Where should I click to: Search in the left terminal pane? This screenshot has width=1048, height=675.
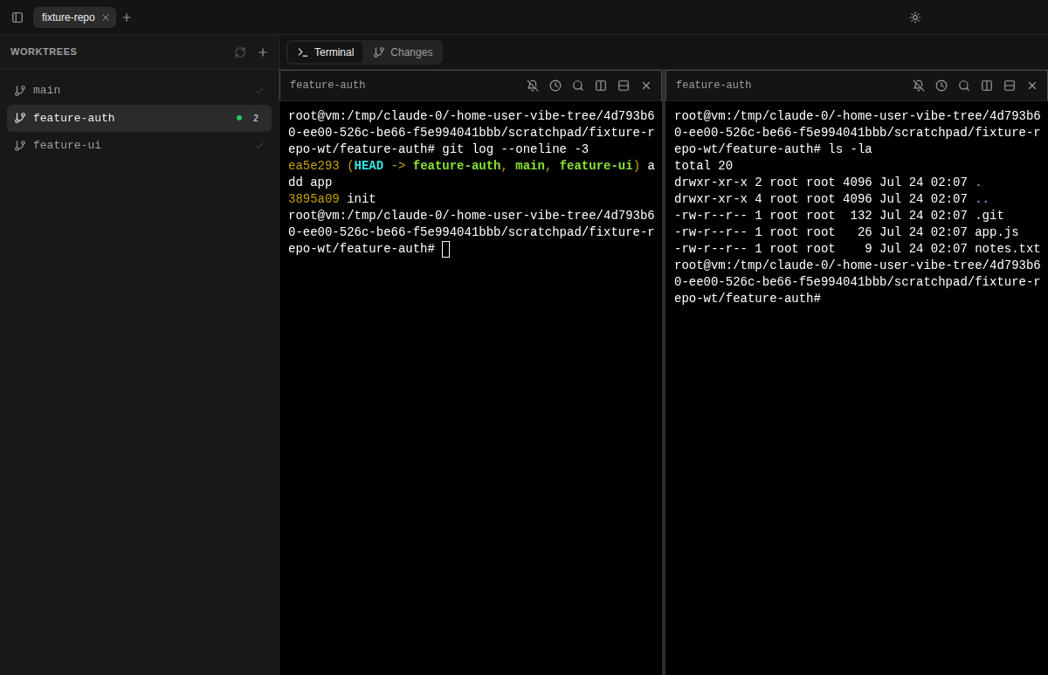click(x=578, y=86)
